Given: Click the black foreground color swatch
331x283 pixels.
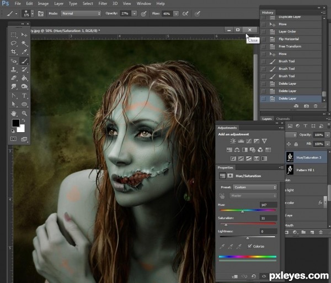Looking at the screenshot, I should [15, 123].
